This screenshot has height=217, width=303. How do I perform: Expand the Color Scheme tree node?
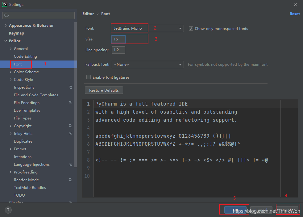click(11, 72)
